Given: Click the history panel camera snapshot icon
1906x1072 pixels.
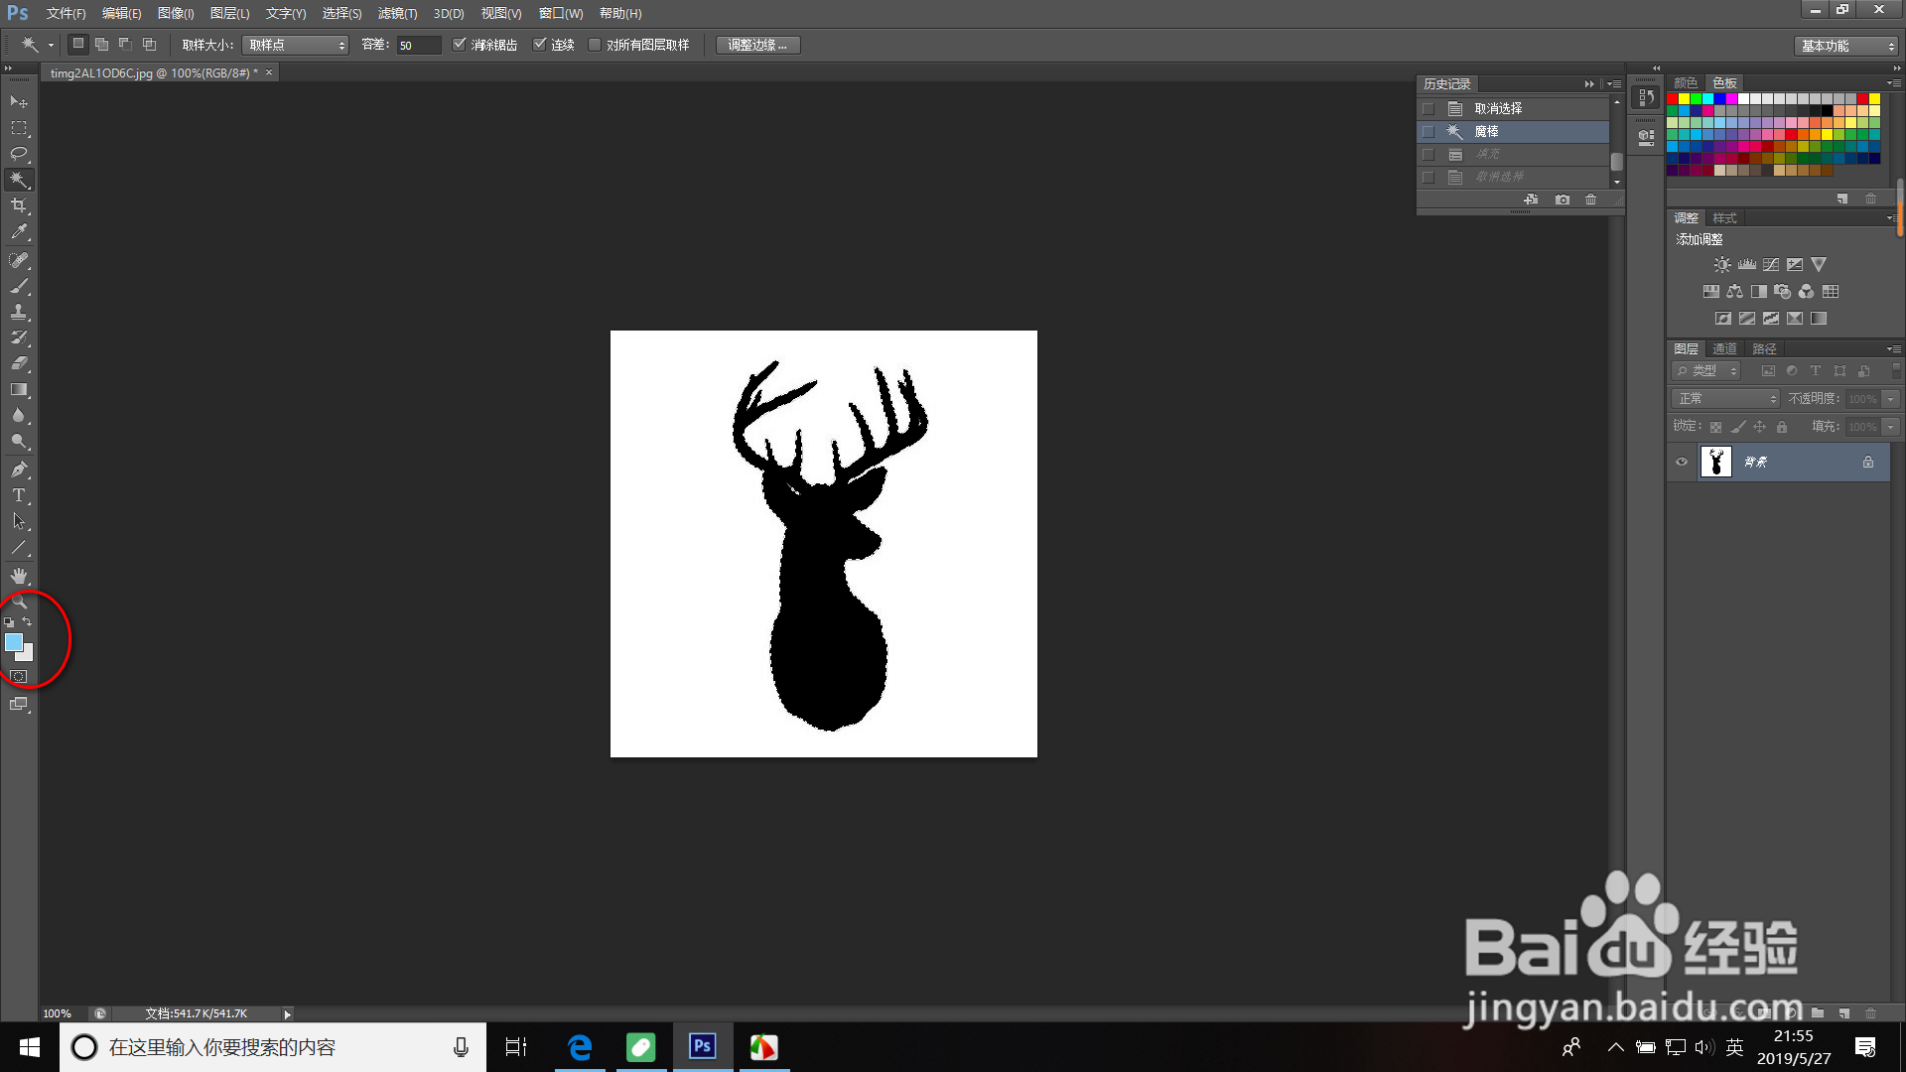Looking at the screenshot, I should (1563, 200).
